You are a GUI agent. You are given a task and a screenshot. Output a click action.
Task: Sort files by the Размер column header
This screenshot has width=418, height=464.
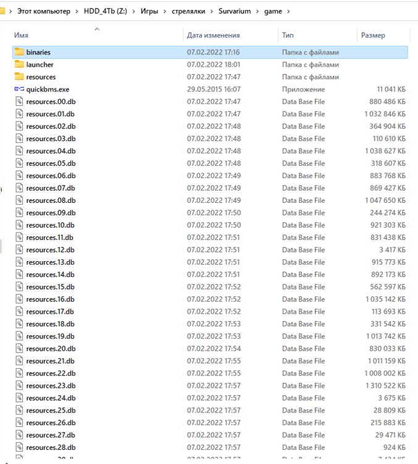(373, 35)
